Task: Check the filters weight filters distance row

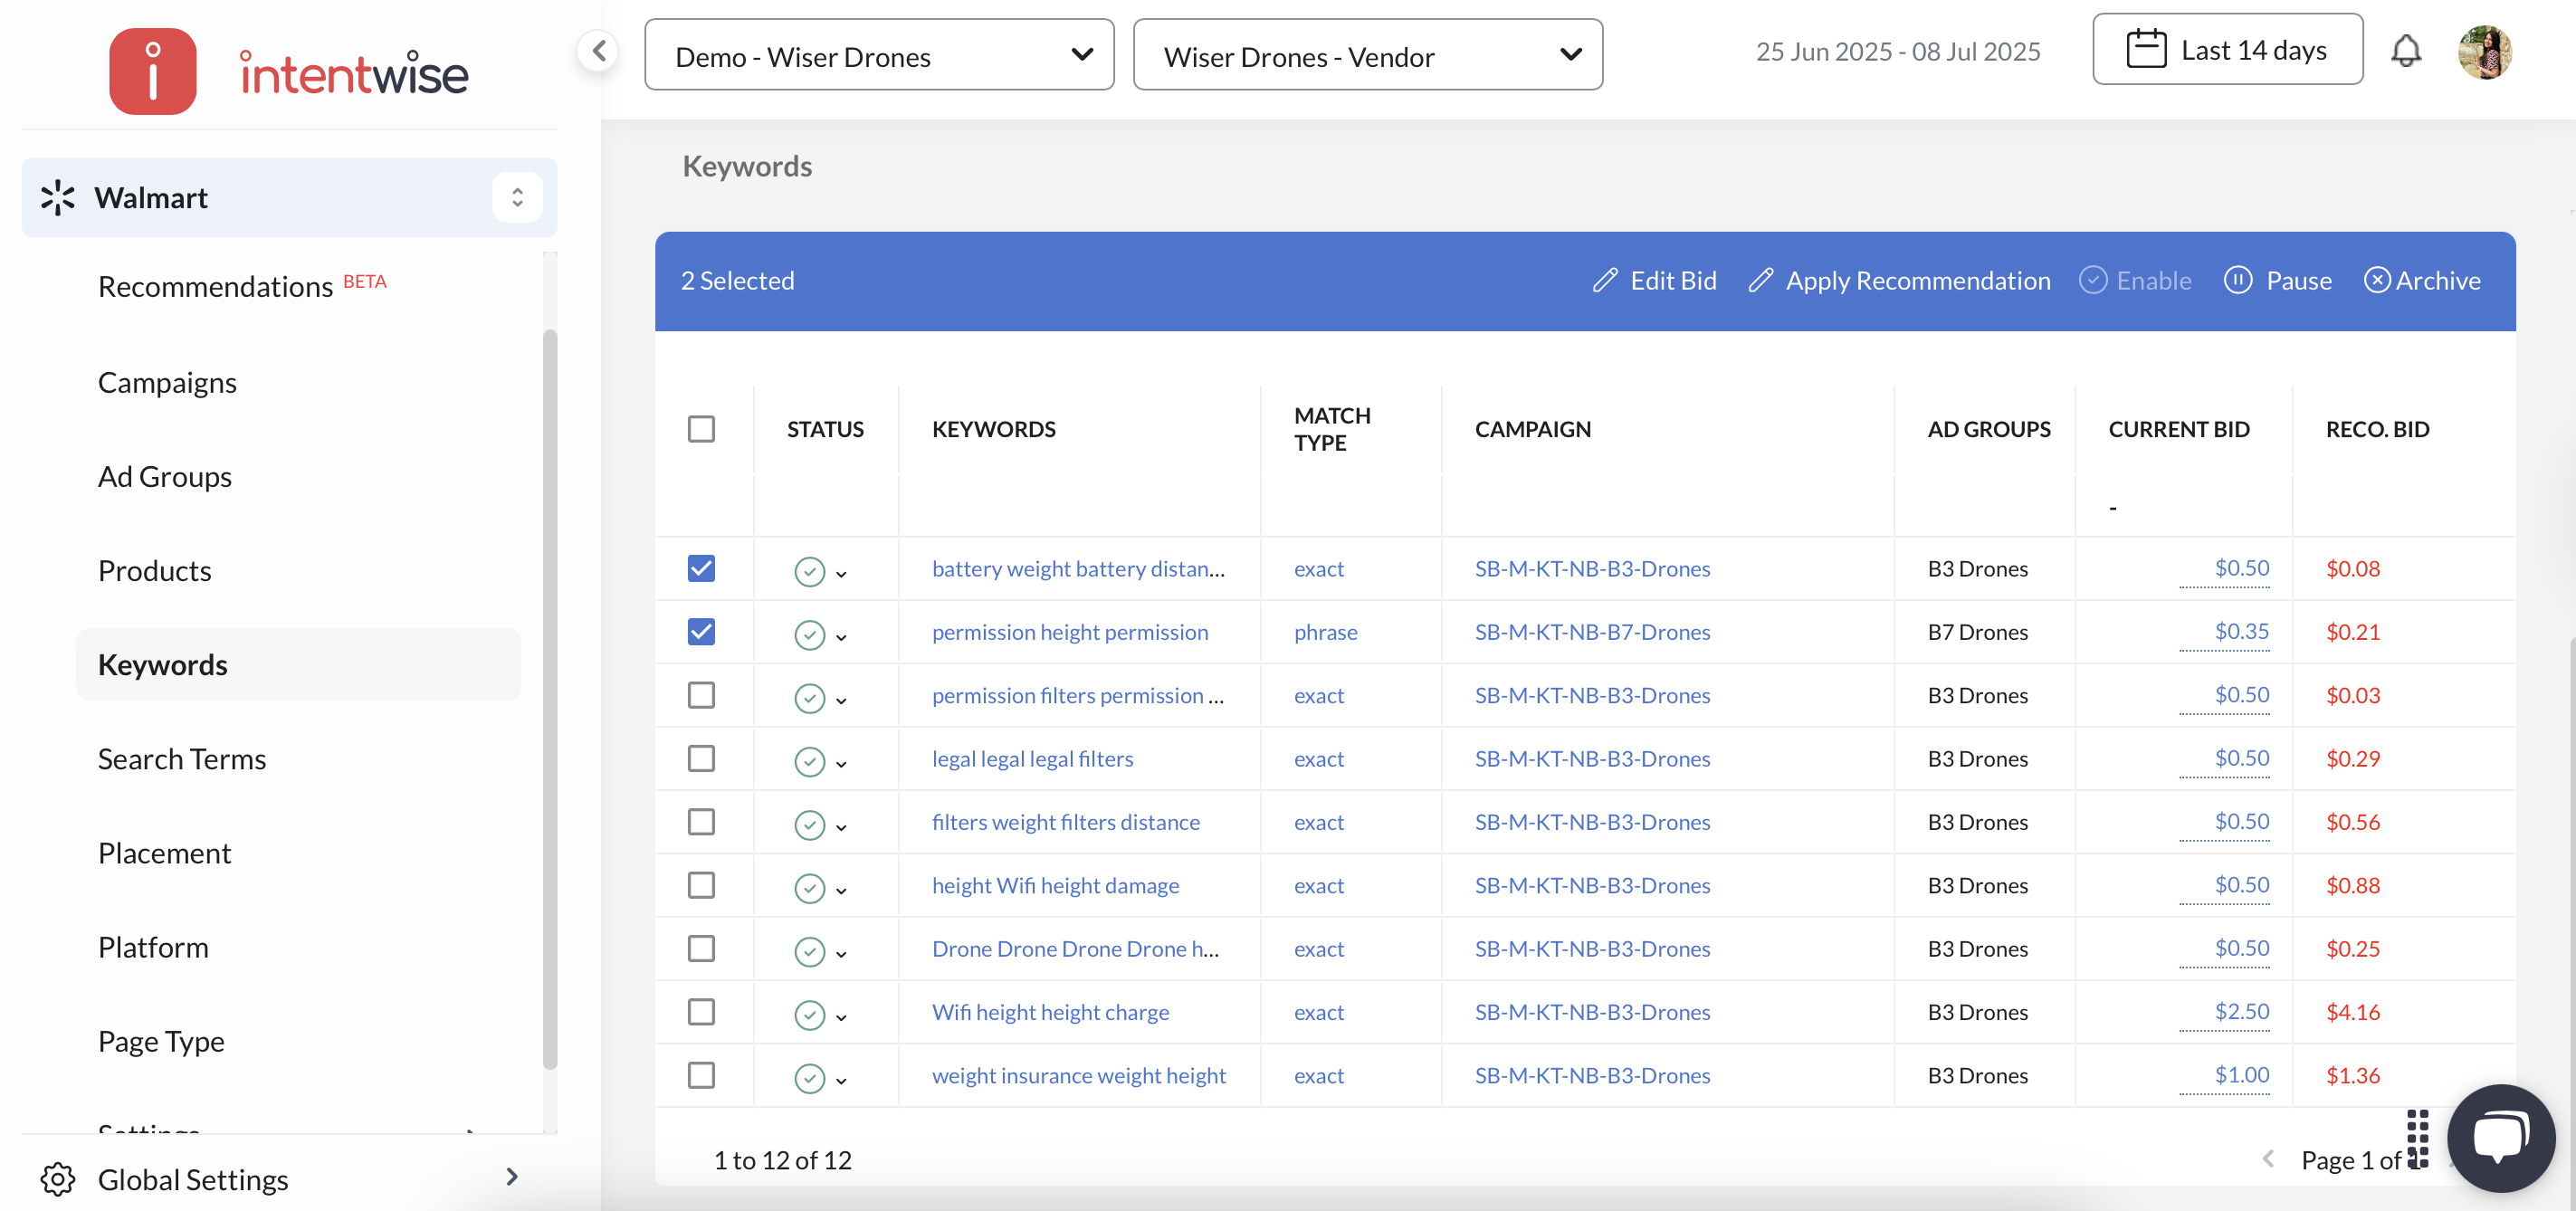Action: pyautogui.click(x=701, y=821)
